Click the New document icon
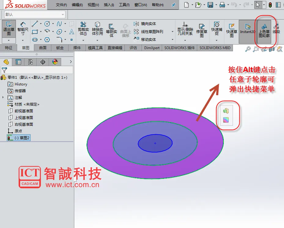The width and height of the screenshot is (284, 228). (x=186, y=5)
